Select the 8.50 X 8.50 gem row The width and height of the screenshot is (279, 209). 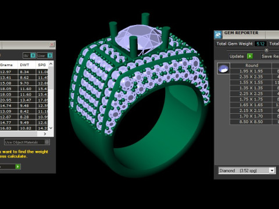pyautogui.click(x=251, y=122)
